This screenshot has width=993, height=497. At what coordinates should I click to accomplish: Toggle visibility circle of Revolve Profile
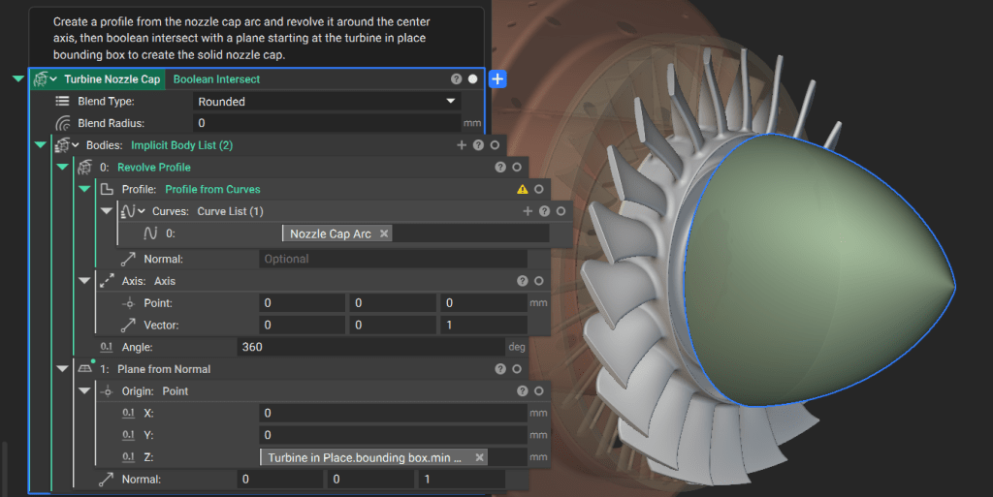coord(517,168)
